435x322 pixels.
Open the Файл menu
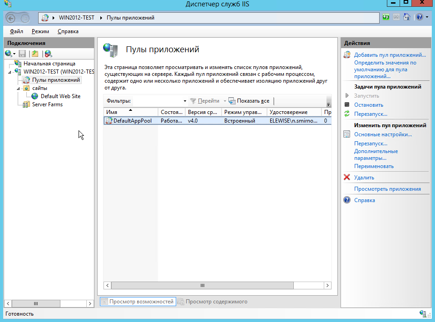[16, 31]
